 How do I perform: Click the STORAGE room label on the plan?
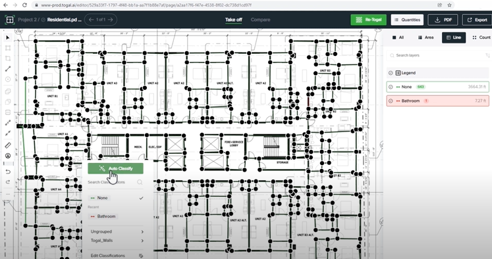tap(283, 162)
